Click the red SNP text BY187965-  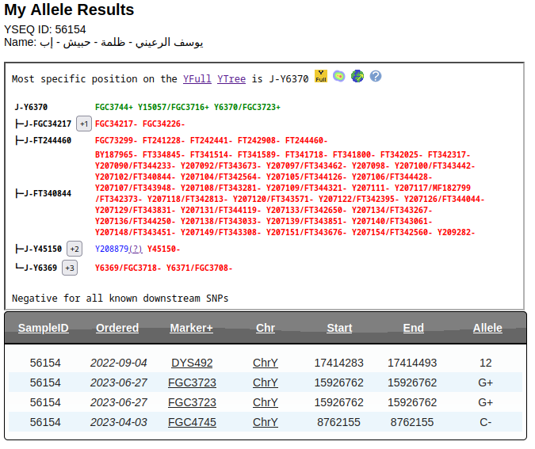coord(116,154)
